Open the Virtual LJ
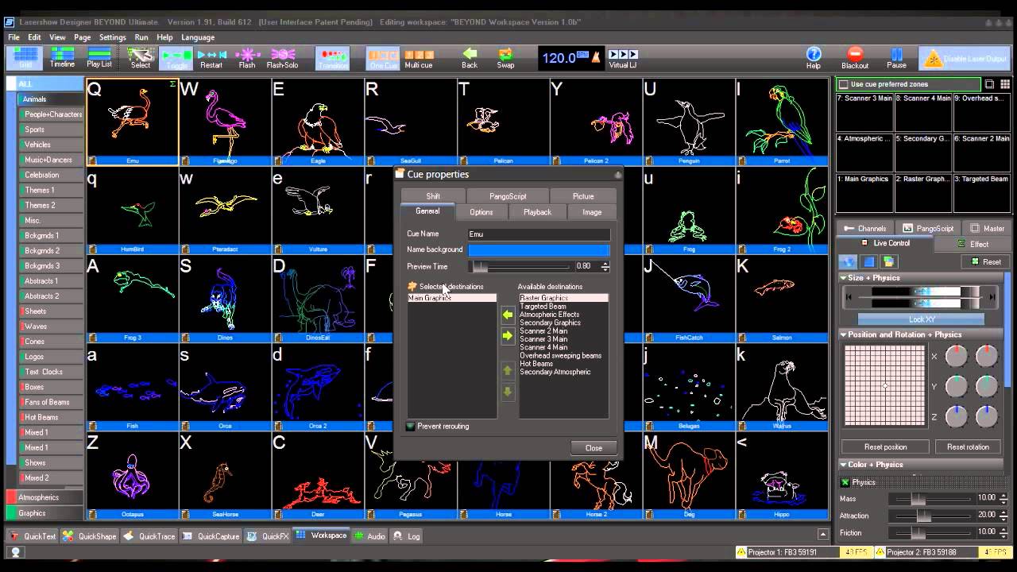The width and height of the screenshot is (1017, 572). [x=622, y=58]
